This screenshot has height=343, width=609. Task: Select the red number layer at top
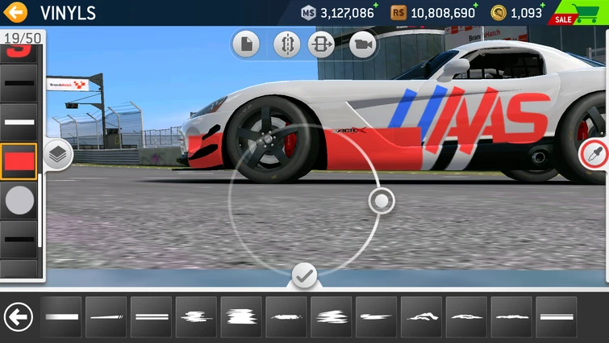pyautogui.click(x=19, y=53)
